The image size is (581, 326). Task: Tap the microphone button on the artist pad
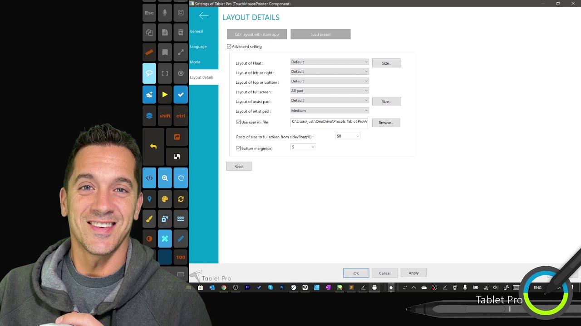click(x=165, y=13)
